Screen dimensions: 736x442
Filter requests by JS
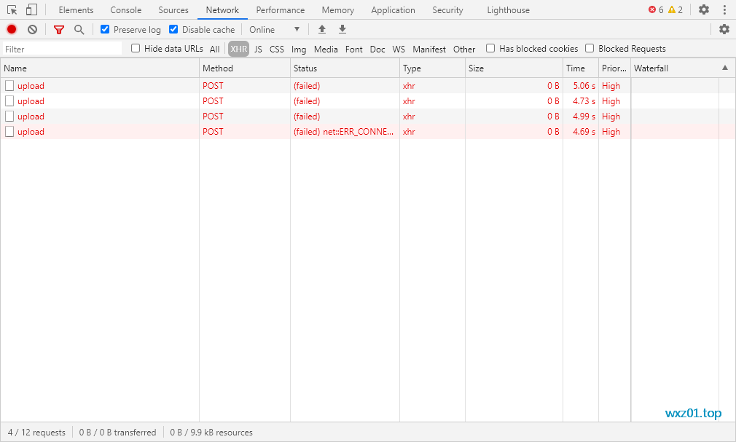tap(258, 49)
